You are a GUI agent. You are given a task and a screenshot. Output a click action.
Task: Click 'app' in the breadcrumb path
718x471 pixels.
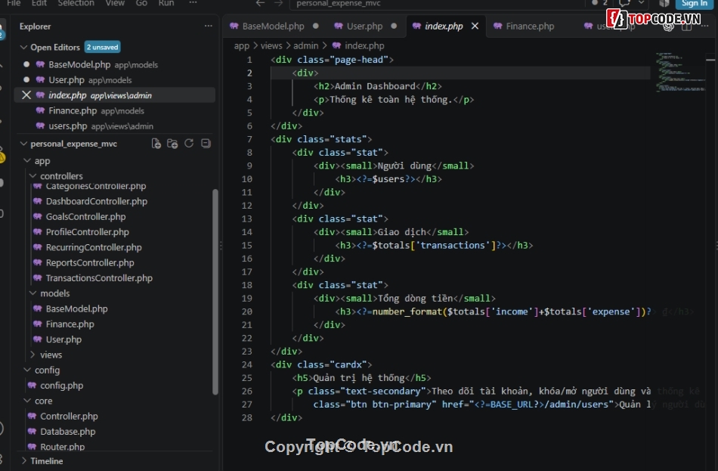[241, 46]
